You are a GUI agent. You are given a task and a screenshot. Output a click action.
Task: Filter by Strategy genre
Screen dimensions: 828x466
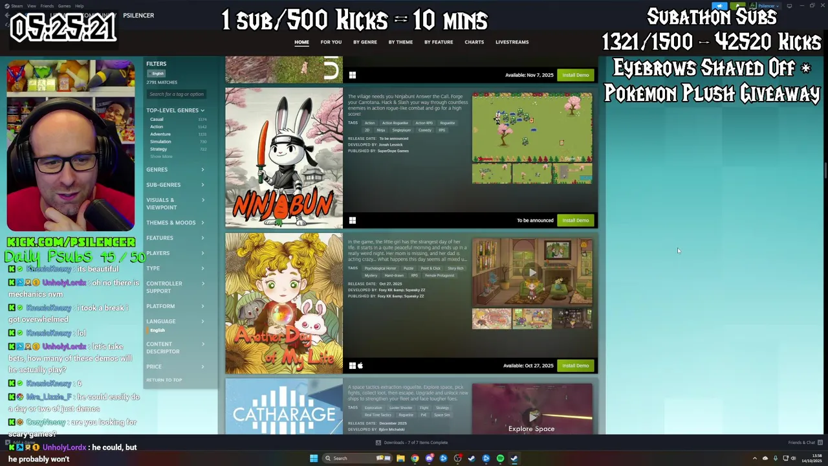158,149
